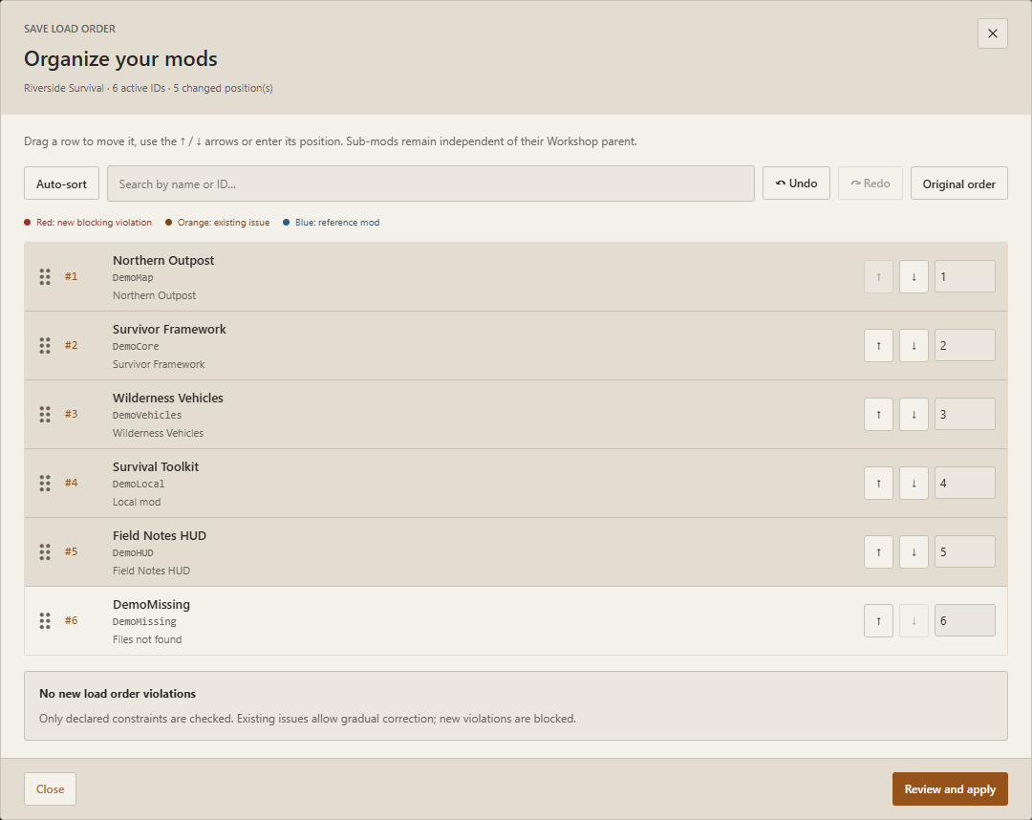
Task: Click the position field for Field Notes HUD
Action: (x=965, y=551)
